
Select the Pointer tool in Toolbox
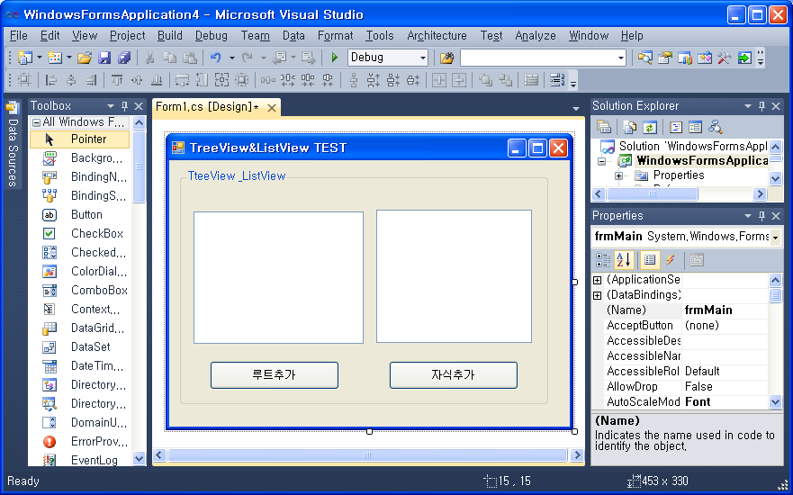point(80,139)
